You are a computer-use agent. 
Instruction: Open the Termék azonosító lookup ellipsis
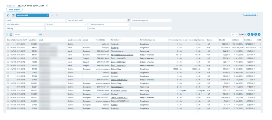click(x=125, y=21)
